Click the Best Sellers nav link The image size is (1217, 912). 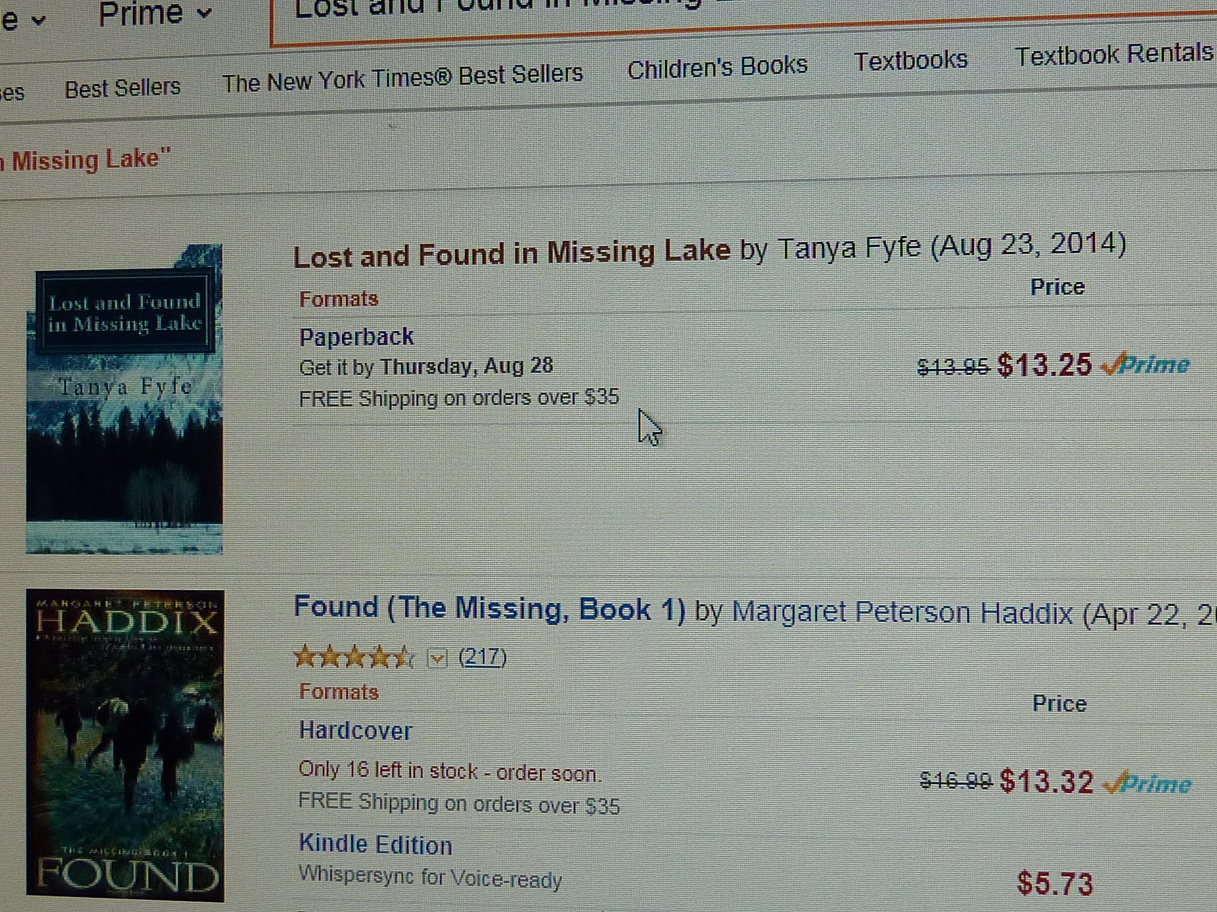point(122,88)
